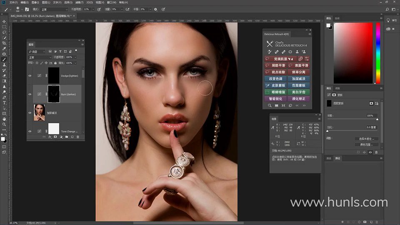Adjust the mask feather slider handle
Image resolution: width=400 pixels, height=225 pixels.
pyautogui.click(x=327, y=131)
